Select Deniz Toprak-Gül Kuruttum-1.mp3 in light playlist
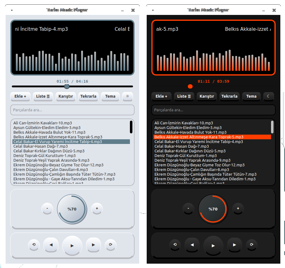 (44, 155)
